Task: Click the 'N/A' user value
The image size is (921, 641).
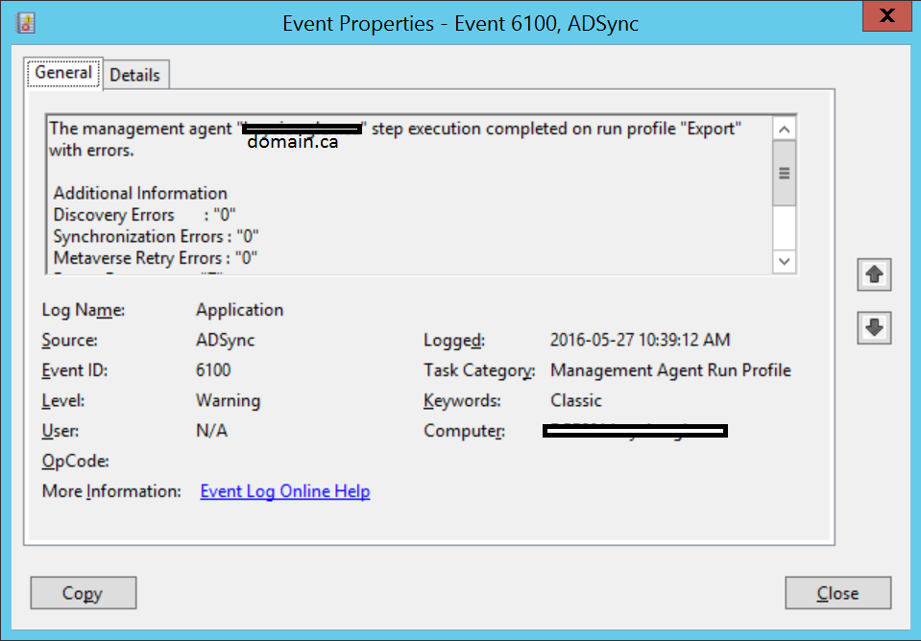Action: [x=211, y=431]
